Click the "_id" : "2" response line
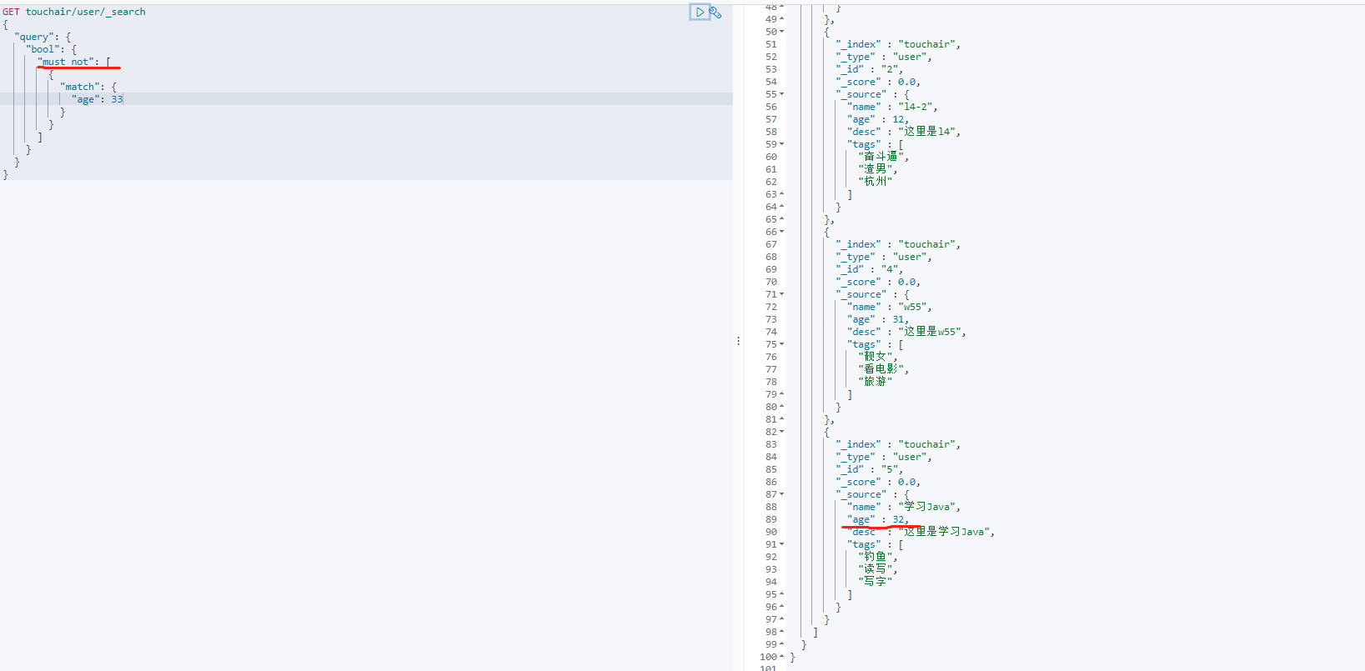Screen dimensions: 1365x671 [869, 69]
